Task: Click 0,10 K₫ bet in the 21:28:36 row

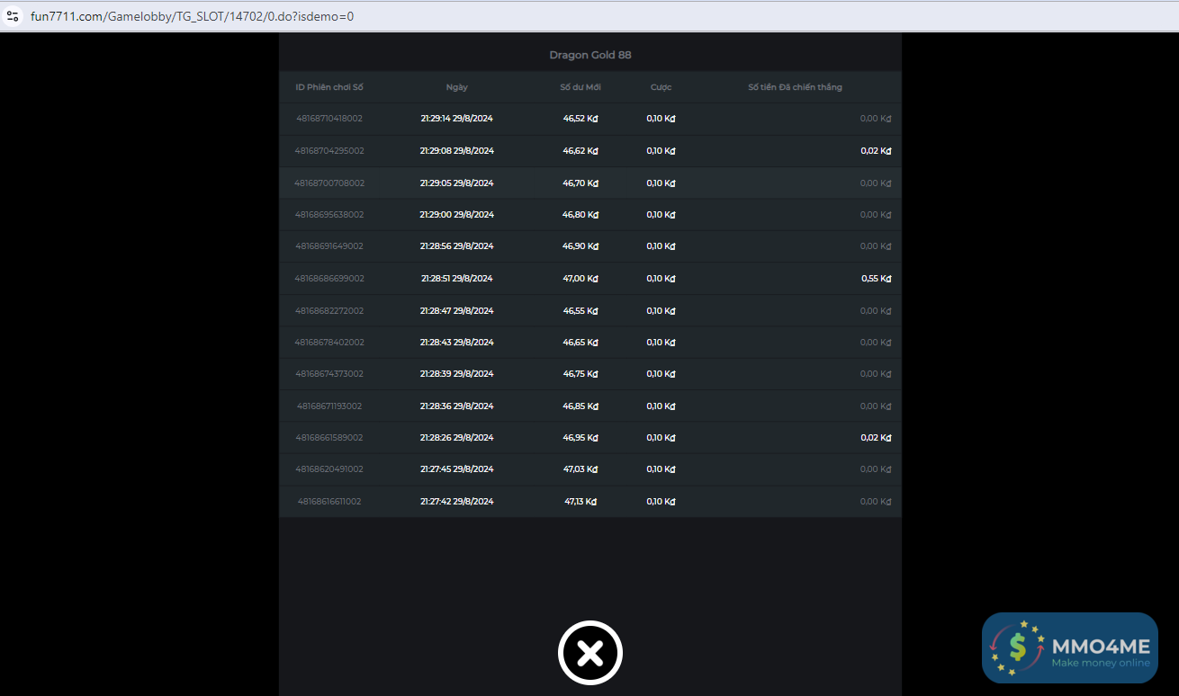Action: coord(661,406)
